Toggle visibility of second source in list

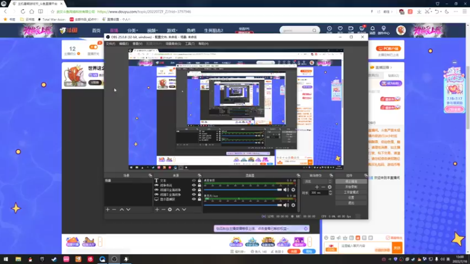pos(194,185)
